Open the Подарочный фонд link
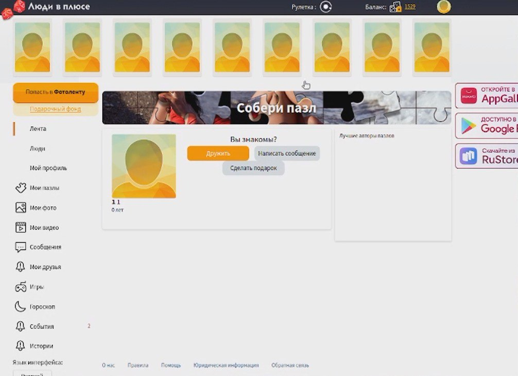 point(56,109)
